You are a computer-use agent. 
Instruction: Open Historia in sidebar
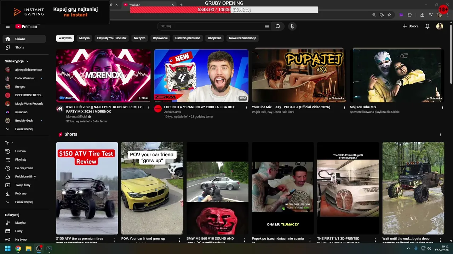pos(24,151)
